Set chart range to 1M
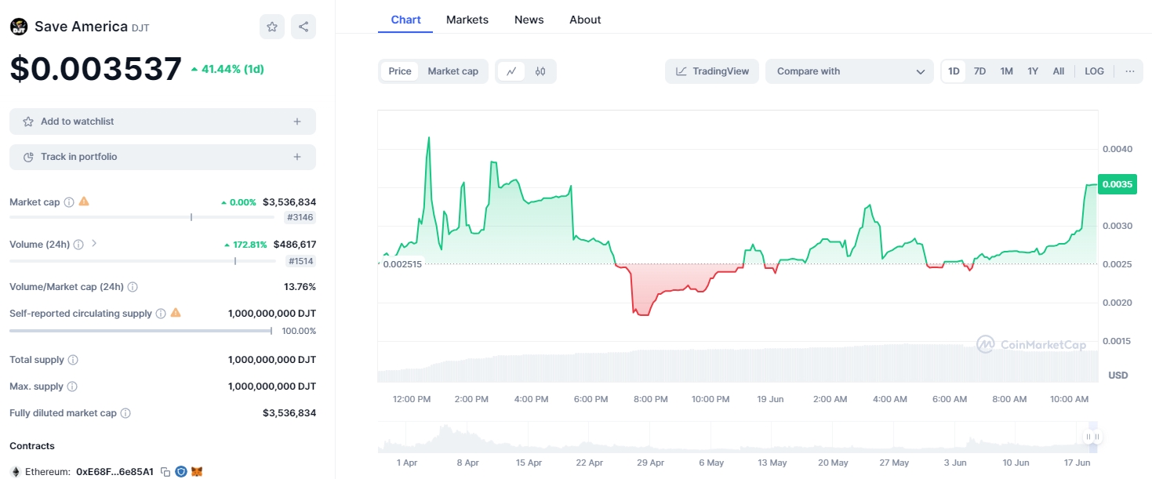This screenshot has height=479, width=1152. coord(1007,71)
